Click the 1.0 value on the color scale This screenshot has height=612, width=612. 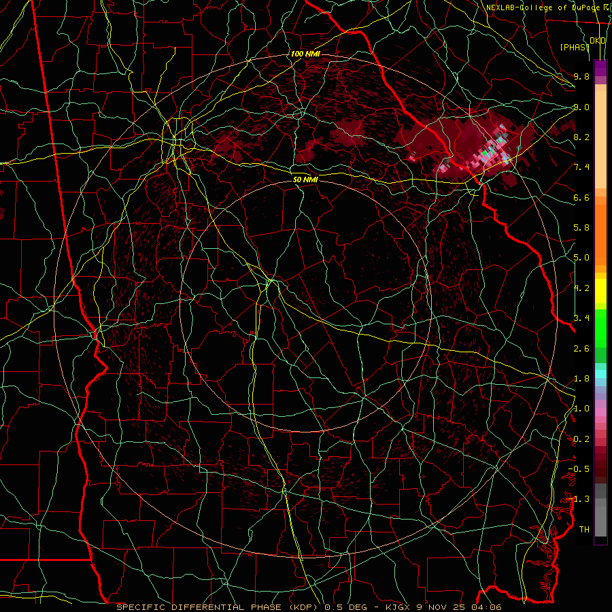[x=581, y=409]
